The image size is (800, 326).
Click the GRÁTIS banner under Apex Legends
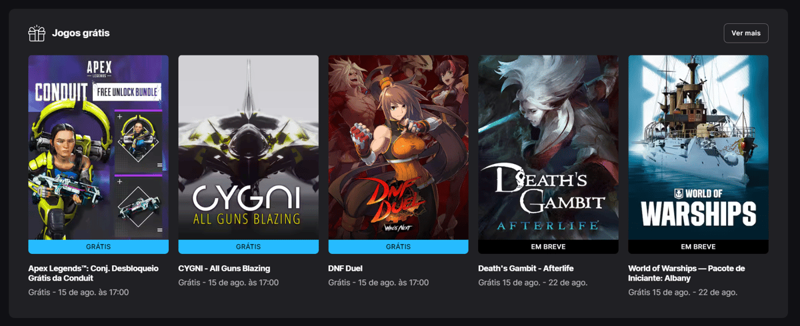98,247
